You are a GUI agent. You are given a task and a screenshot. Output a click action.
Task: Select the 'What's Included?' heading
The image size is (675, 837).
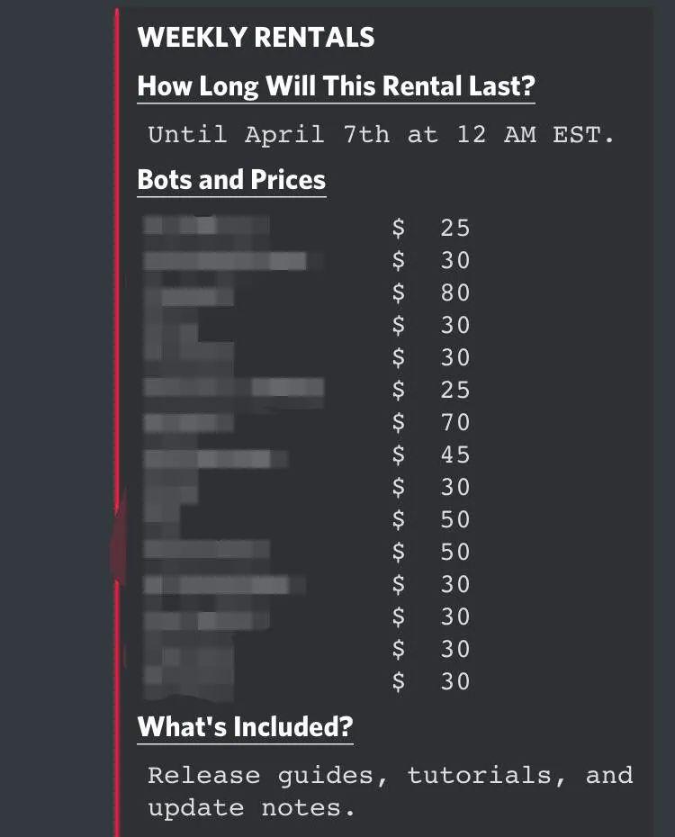(245, 726)
